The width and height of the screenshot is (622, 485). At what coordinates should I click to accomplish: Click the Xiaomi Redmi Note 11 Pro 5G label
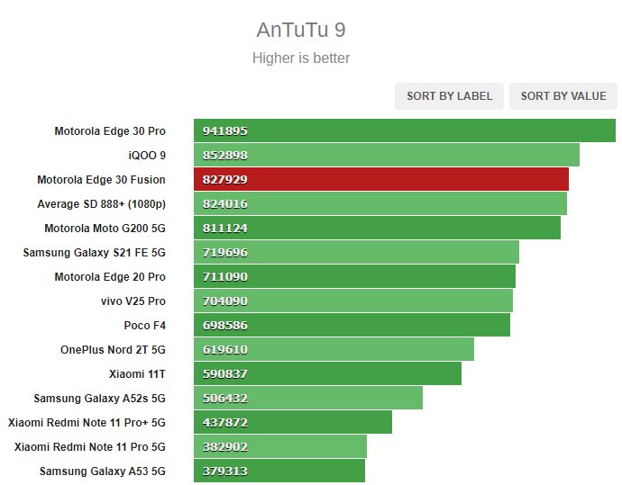[90, 447]
